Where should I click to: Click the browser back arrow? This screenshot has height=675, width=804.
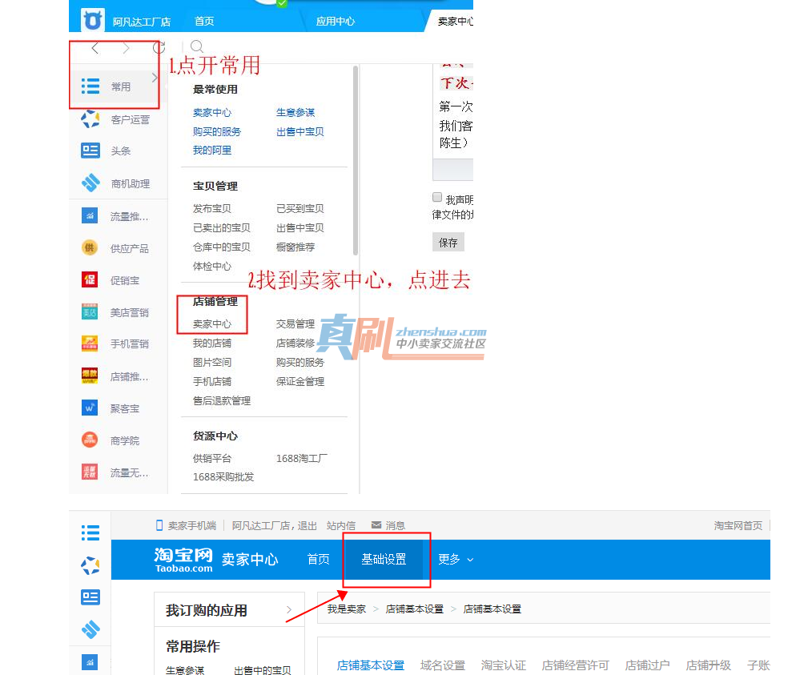point(94,48)
